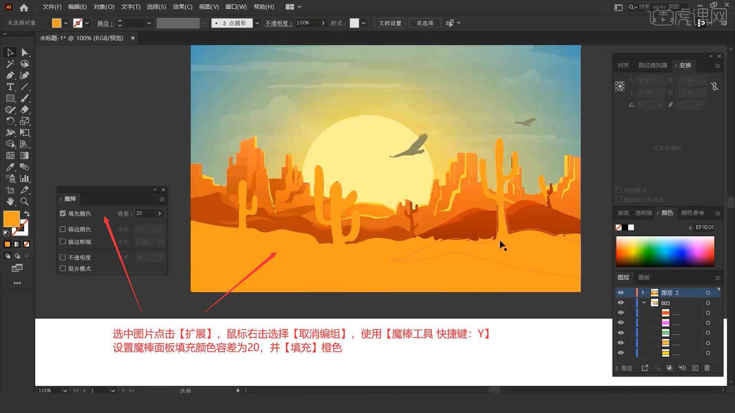Select the Type tool
The width and height of the screenshot is (735, 413).
click(x=10, y=87)
